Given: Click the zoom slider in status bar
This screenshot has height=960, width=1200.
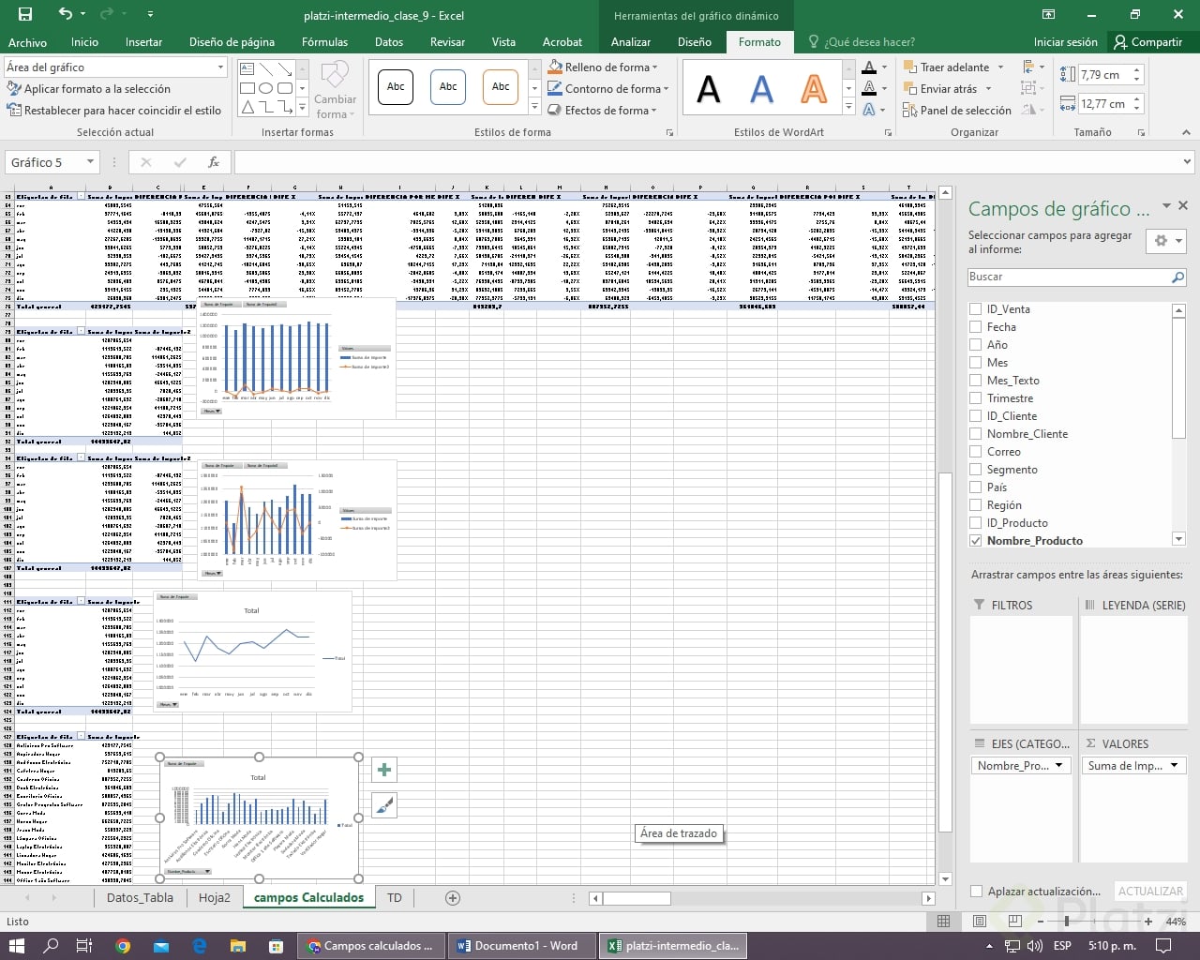Looking at the screenshot, I should [x=1067, y=922].
